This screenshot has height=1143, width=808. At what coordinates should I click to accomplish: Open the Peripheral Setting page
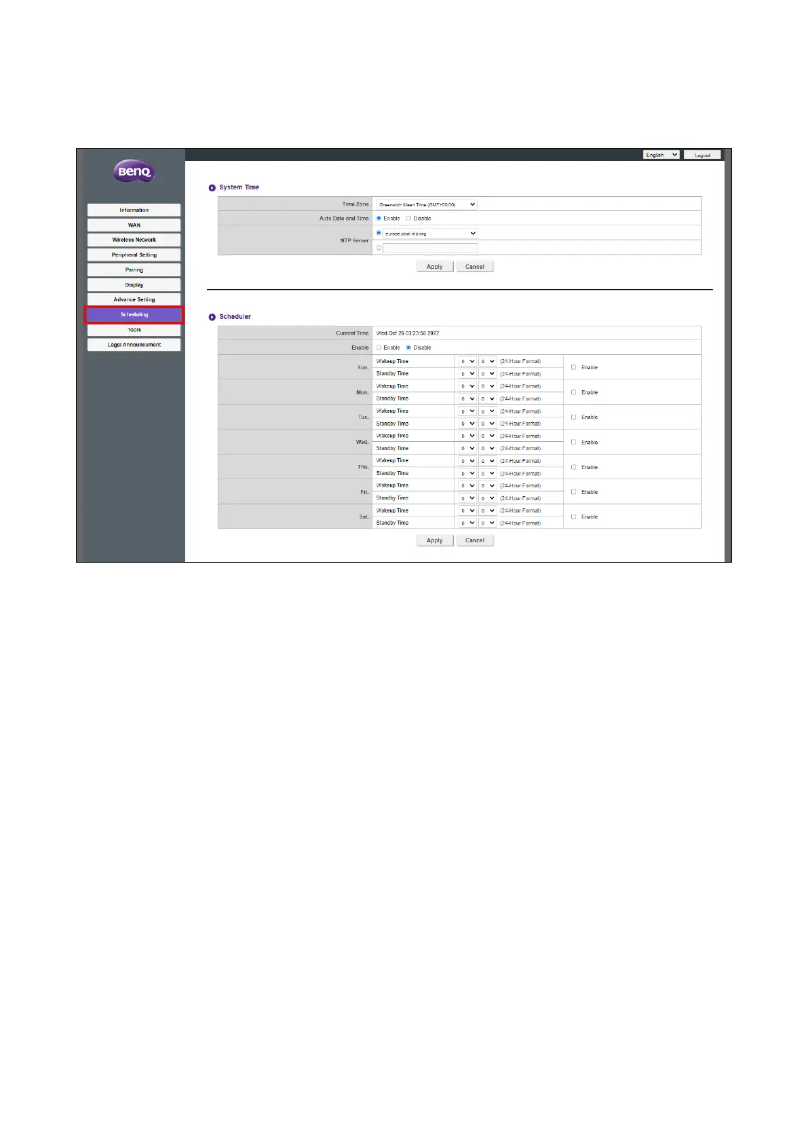pos(134,255)
